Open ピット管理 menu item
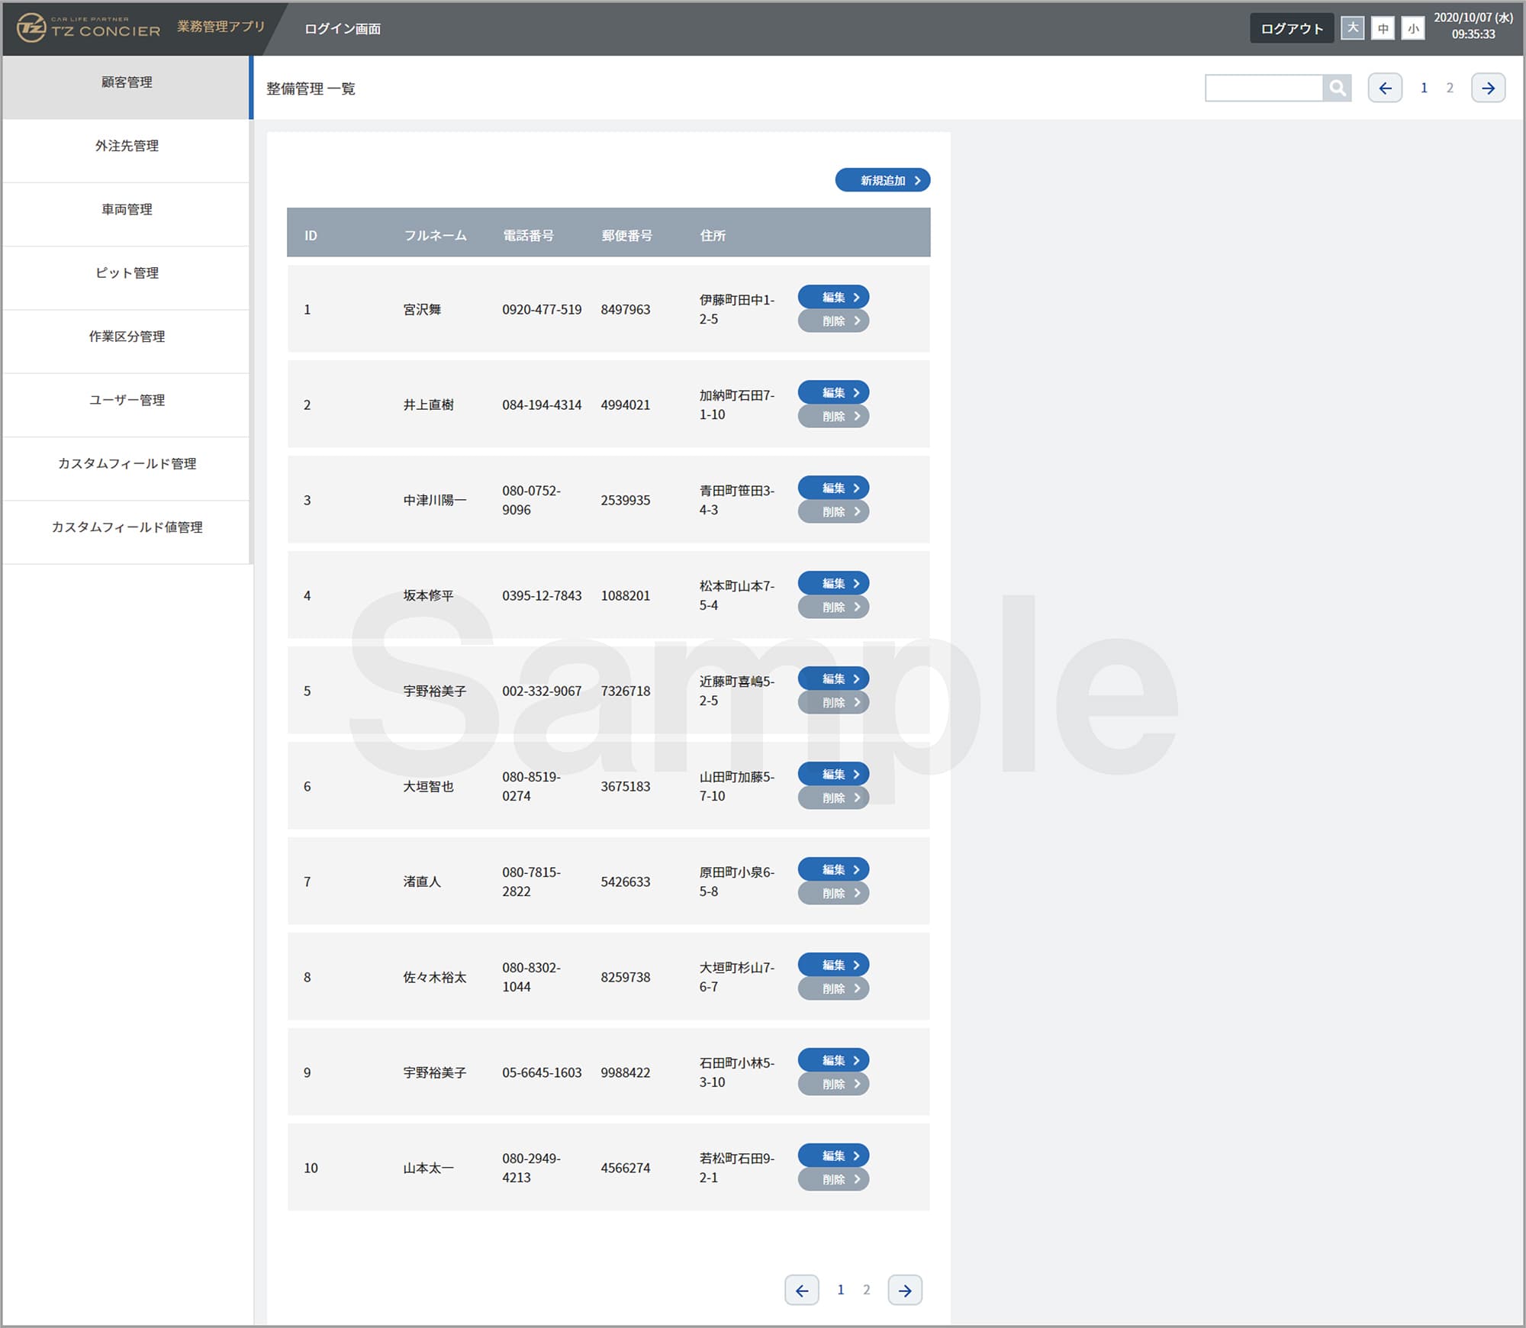The image size is (1526, 1328). [127, 272]
